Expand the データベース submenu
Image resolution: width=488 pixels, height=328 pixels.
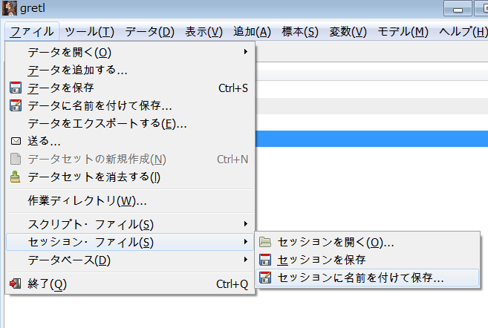point(245,260)
